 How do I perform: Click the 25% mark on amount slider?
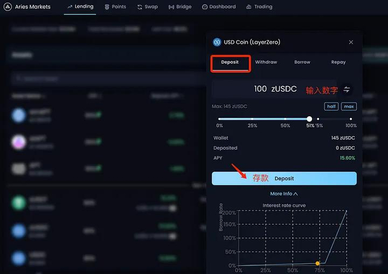252,119
